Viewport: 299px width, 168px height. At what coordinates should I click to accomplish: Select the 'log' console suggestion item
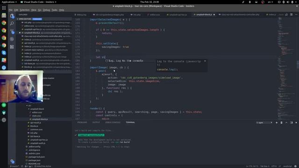(x=126, y=61)
